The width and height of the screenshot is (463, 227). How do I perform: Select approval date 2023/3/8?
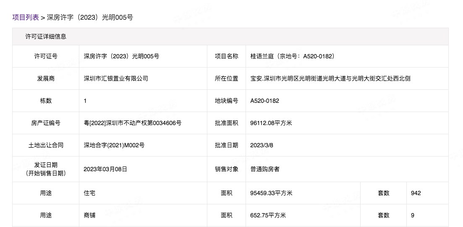262,145
